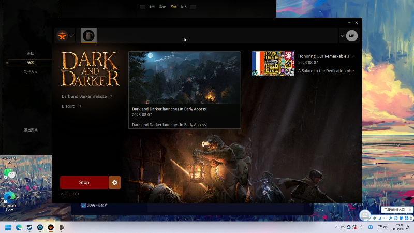Image resolution: width=414 pixels, height=233 pixels.
Task: Switch to the 声音 tab in game options
Action: pos(162,7)
